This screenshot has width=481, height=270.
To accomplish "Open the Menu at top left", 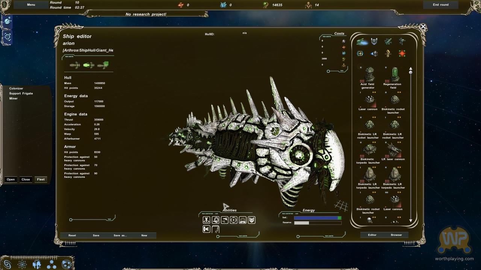I will point(31,5).
